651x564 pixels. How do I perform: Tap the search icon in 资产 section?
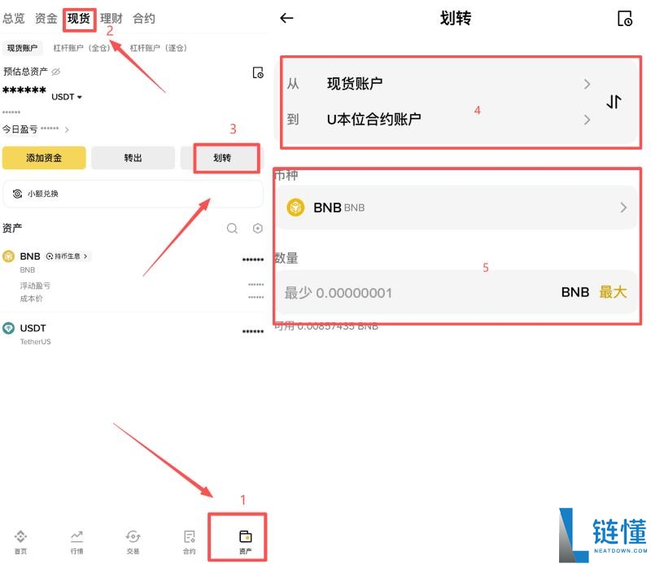(x=232, y=228)
